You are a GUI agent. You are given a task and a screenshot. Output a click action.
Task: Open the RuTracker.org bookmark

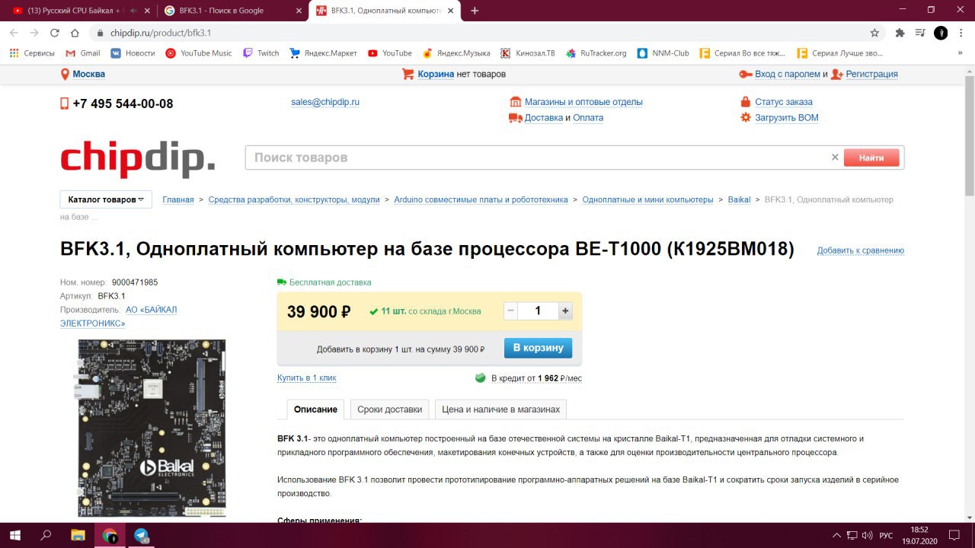[596, 53]
